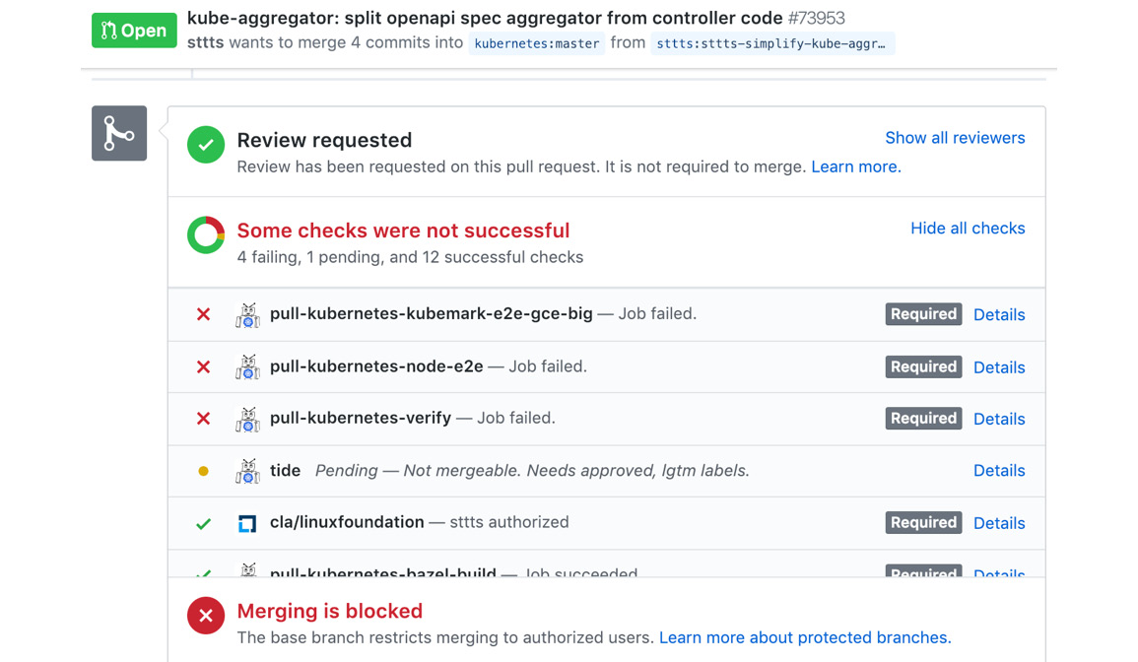Click the git merge branch icon
1138x662 pixels.
point(119,134)
